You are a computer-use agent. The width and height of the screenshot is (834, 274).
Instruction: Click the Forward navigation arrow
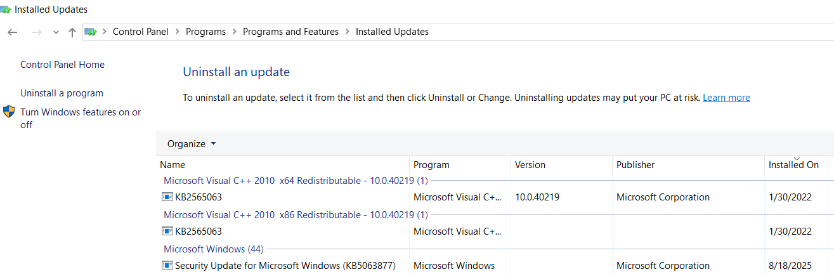click(36, 32)
